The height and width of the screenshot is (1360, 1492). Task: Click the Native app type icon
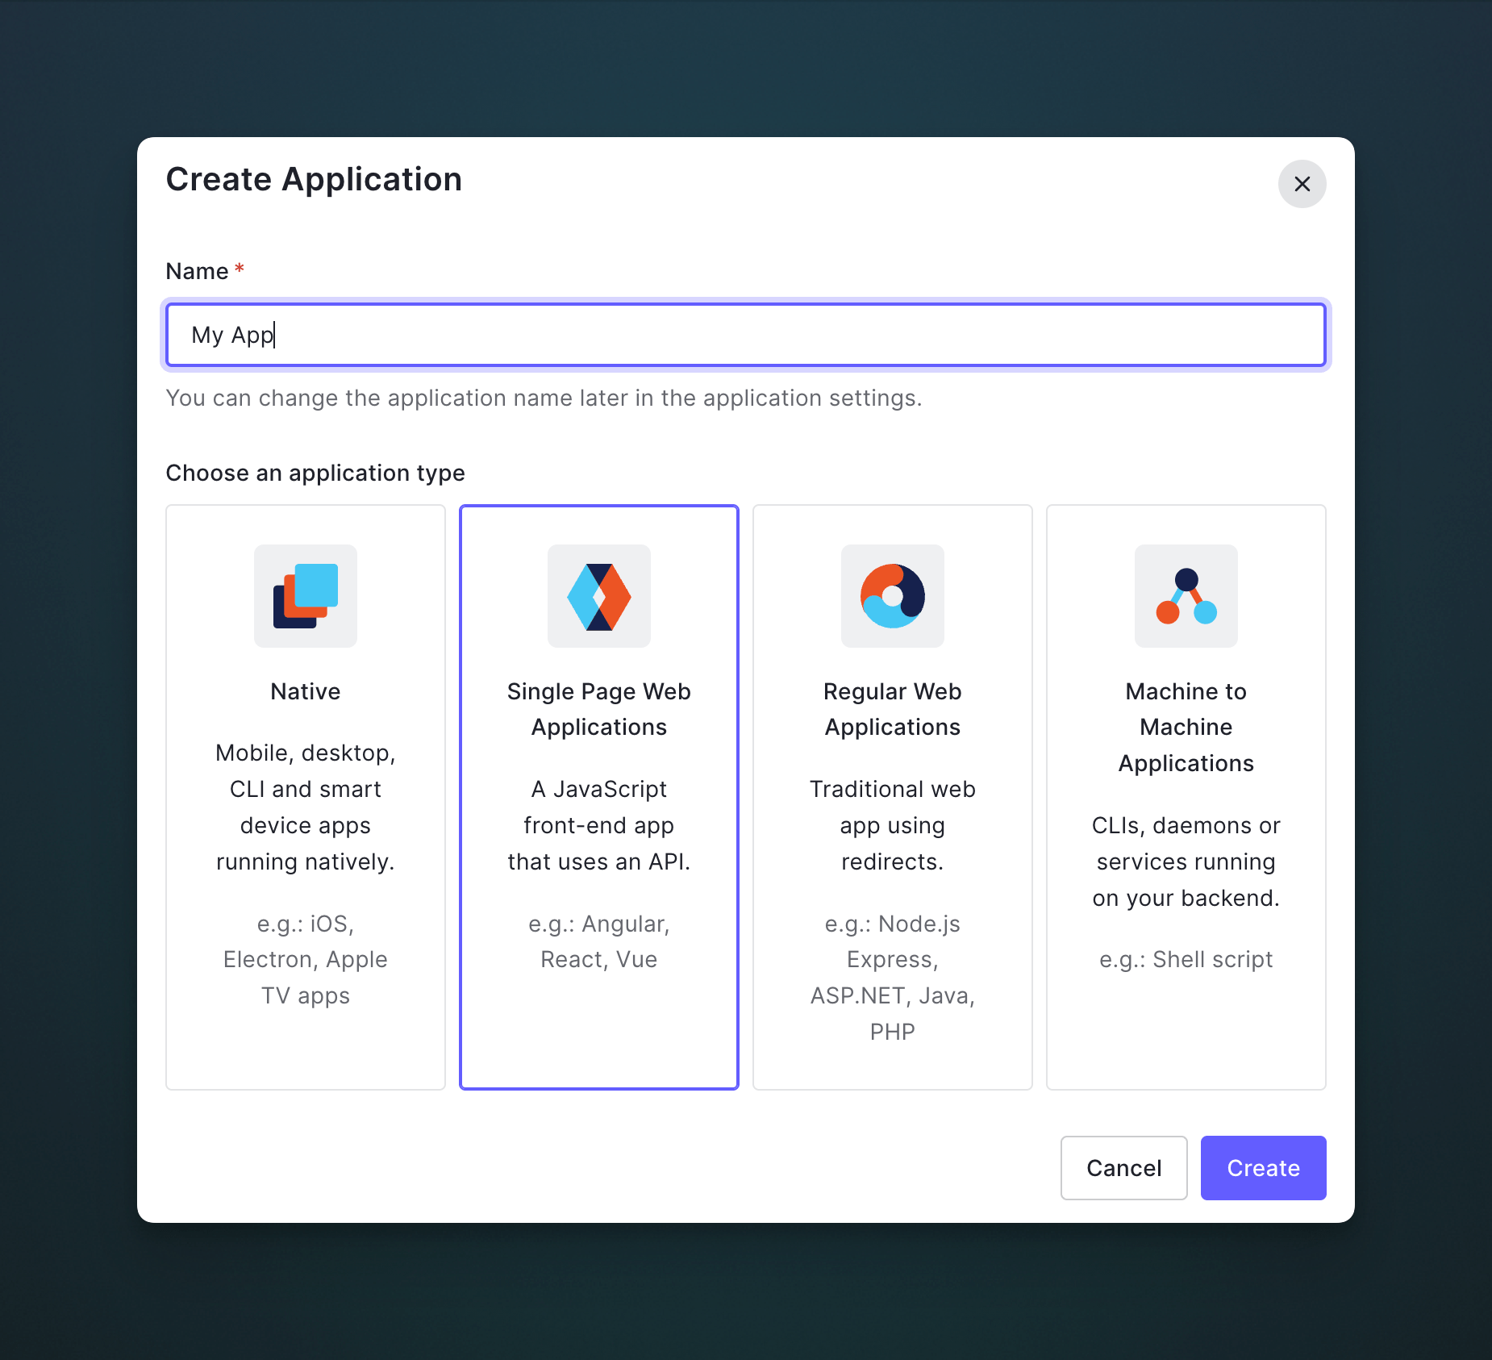(x=306, y=596)
